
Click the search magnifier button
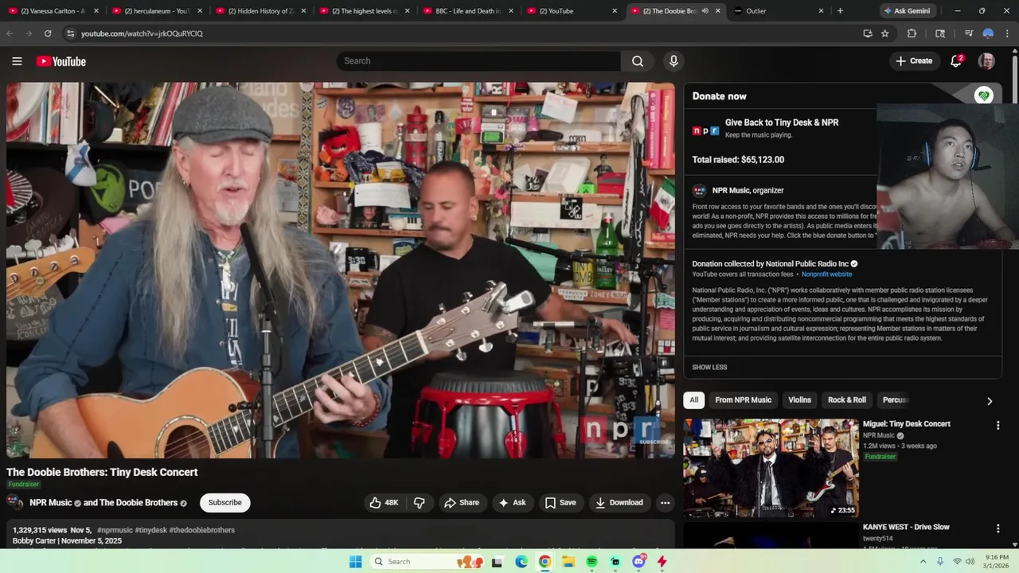click(638, 61)
